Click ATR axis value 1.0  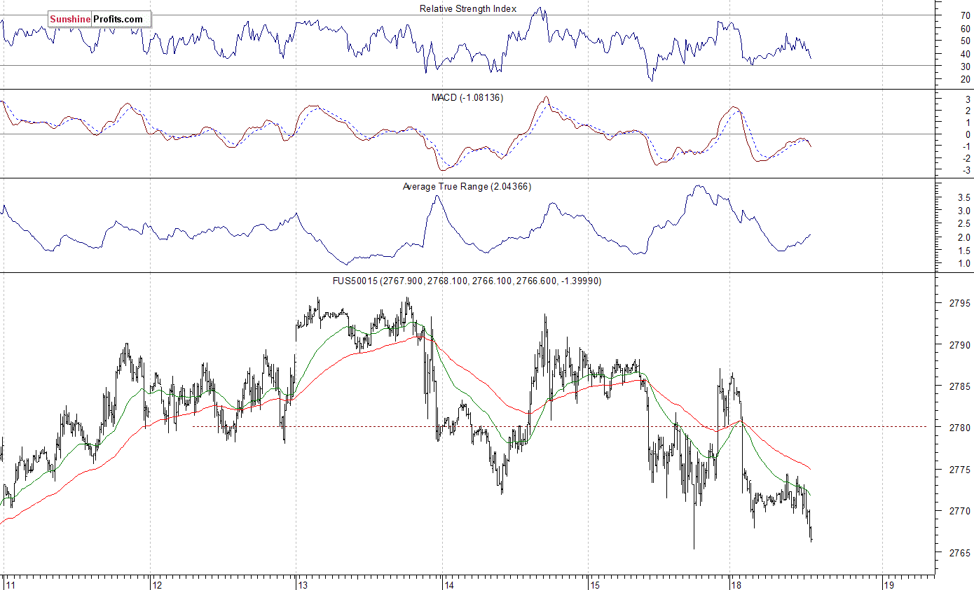[x=964, y=264]
